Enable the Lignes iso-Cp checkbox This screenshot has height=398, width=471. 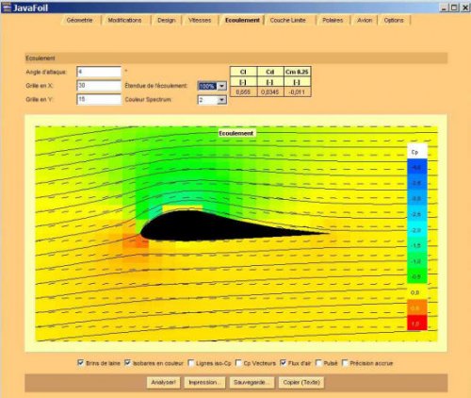[x=190, y=363]
